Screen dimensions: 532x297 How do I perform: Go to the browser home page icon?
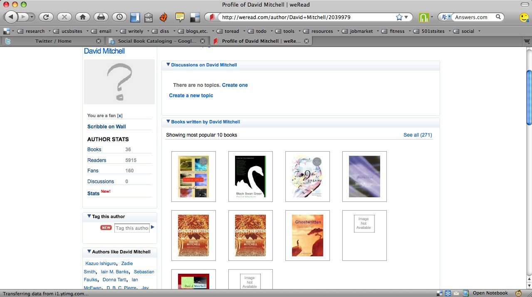pyautogui.click(x=83, y=17)
